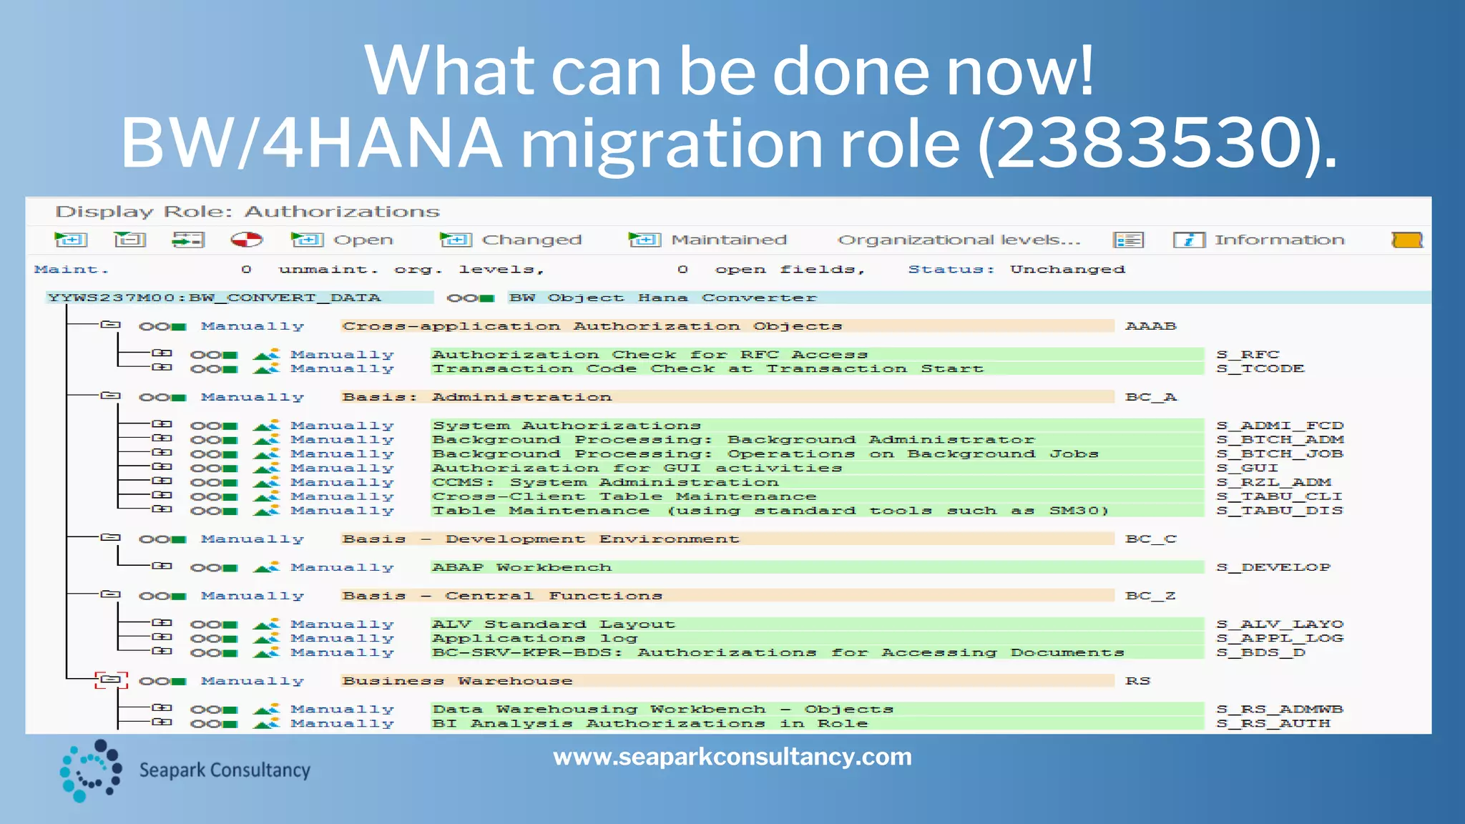Expand the Transaction Code Check node
This screenshot has width=1465, height=824.
pyautogui.click(x=162, y=368)
